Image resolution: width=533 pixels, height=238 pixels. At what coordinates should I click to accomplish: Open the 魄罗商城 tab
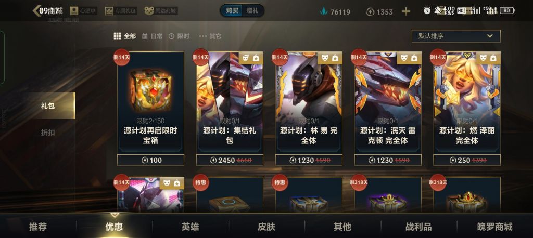(x=494, y=227)
